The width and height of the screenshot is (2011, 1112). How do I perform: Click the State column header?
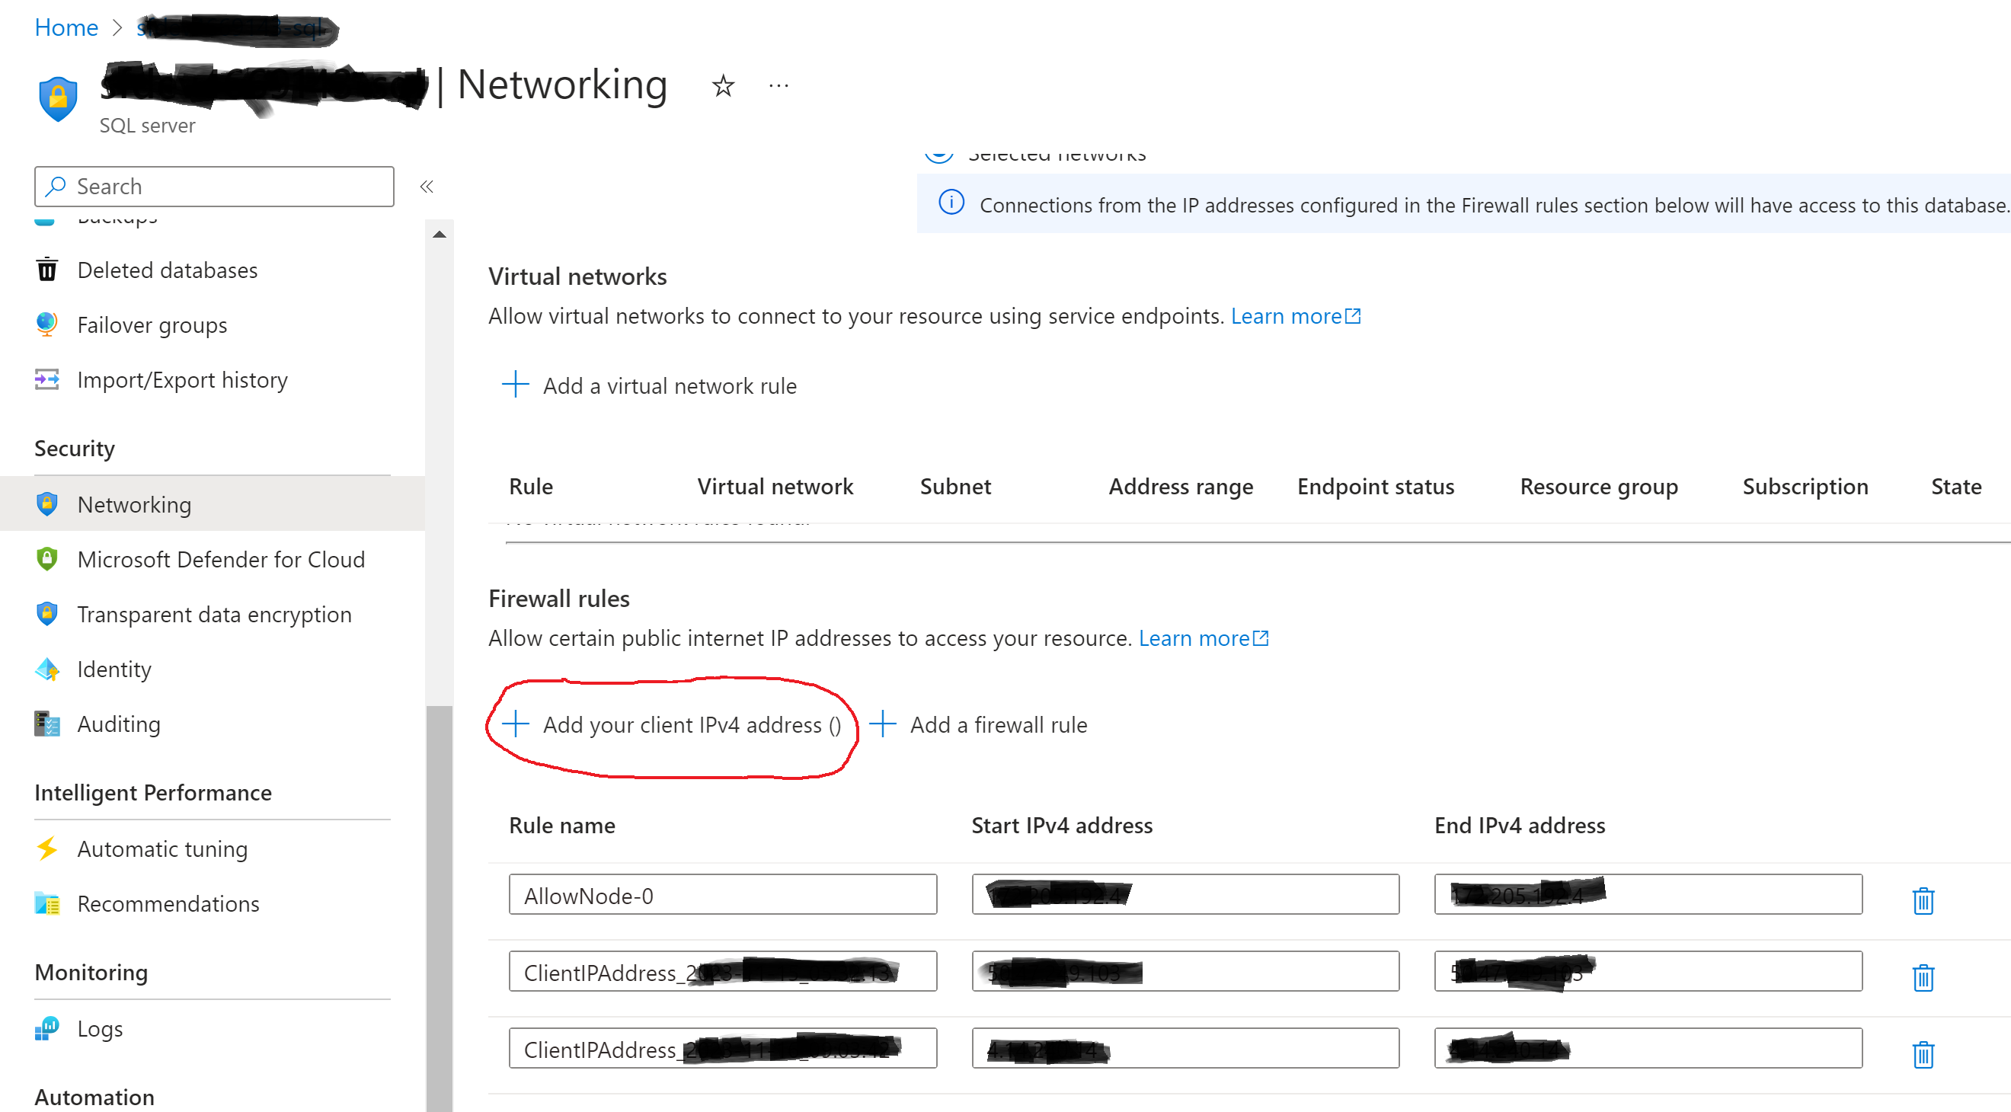[x=1955, y=486]
